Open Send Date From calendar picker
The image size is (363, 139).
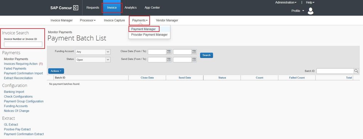point(169,60)
